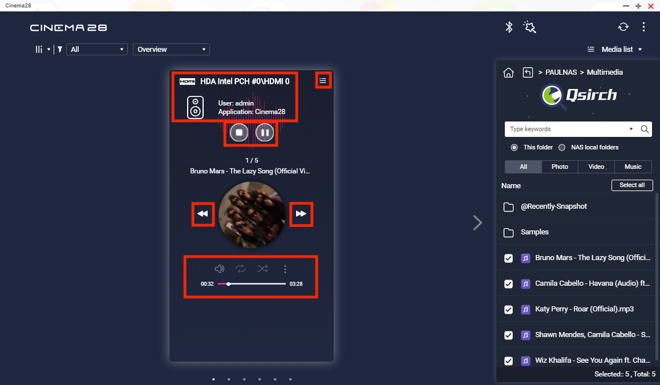660x385 pixels.
Task: Skip to the next track
Action: point(301,214)
